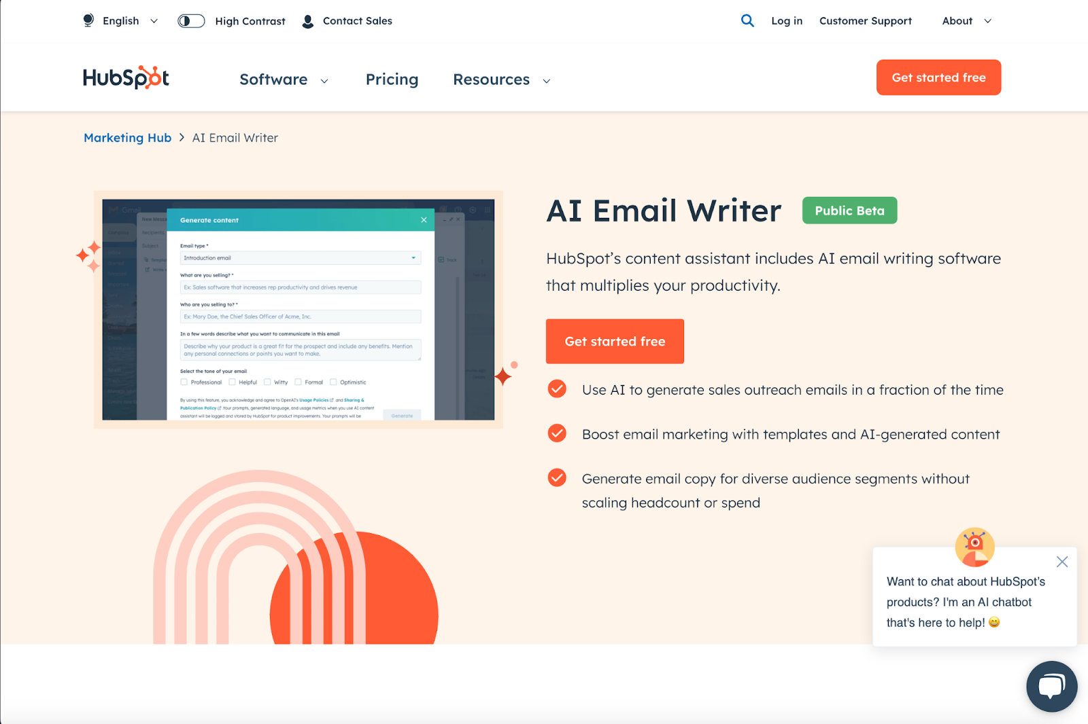Screen dimensions: 1088x724
Task: Open the Resources dropdown menu
Action: tap(502, 79)
